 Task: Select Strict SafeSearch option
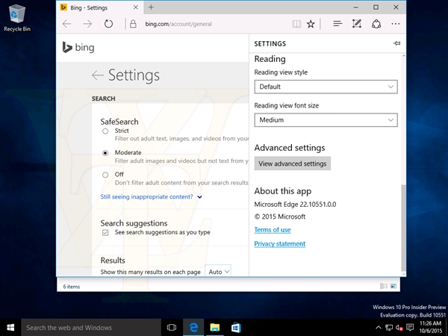coord(105,131)
